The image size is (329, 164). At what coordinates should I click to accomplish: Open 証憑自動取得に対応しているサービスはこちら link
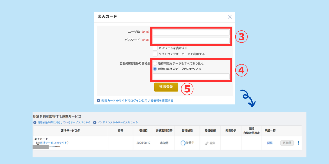(63, 122)
